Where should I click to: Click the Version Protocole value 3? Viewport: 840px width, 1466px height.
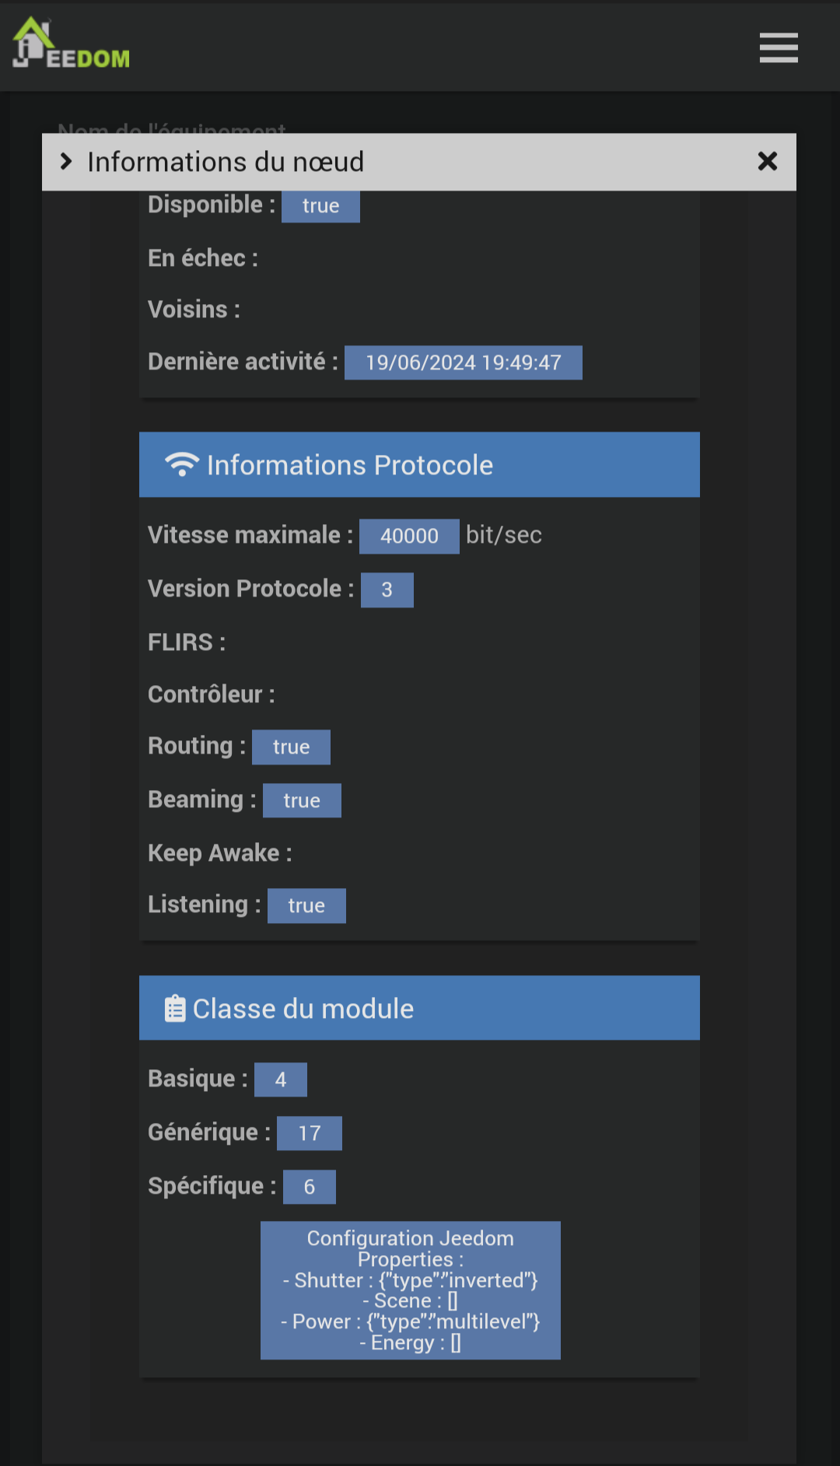387,590
